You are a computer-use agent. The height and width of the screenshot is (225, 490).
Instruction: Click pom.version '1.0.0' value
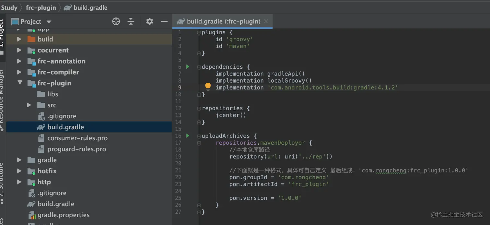click(x=290, y=198)
